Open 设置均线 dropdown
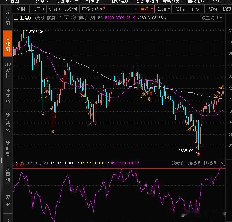 coord(212,18)
